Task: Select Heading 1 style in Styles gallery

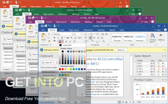Action: coord(140,38)
